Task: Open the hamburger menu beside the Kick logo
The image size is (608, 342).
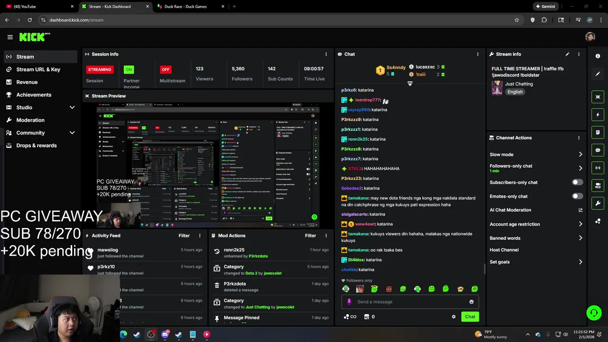Action: pos(10,37)
